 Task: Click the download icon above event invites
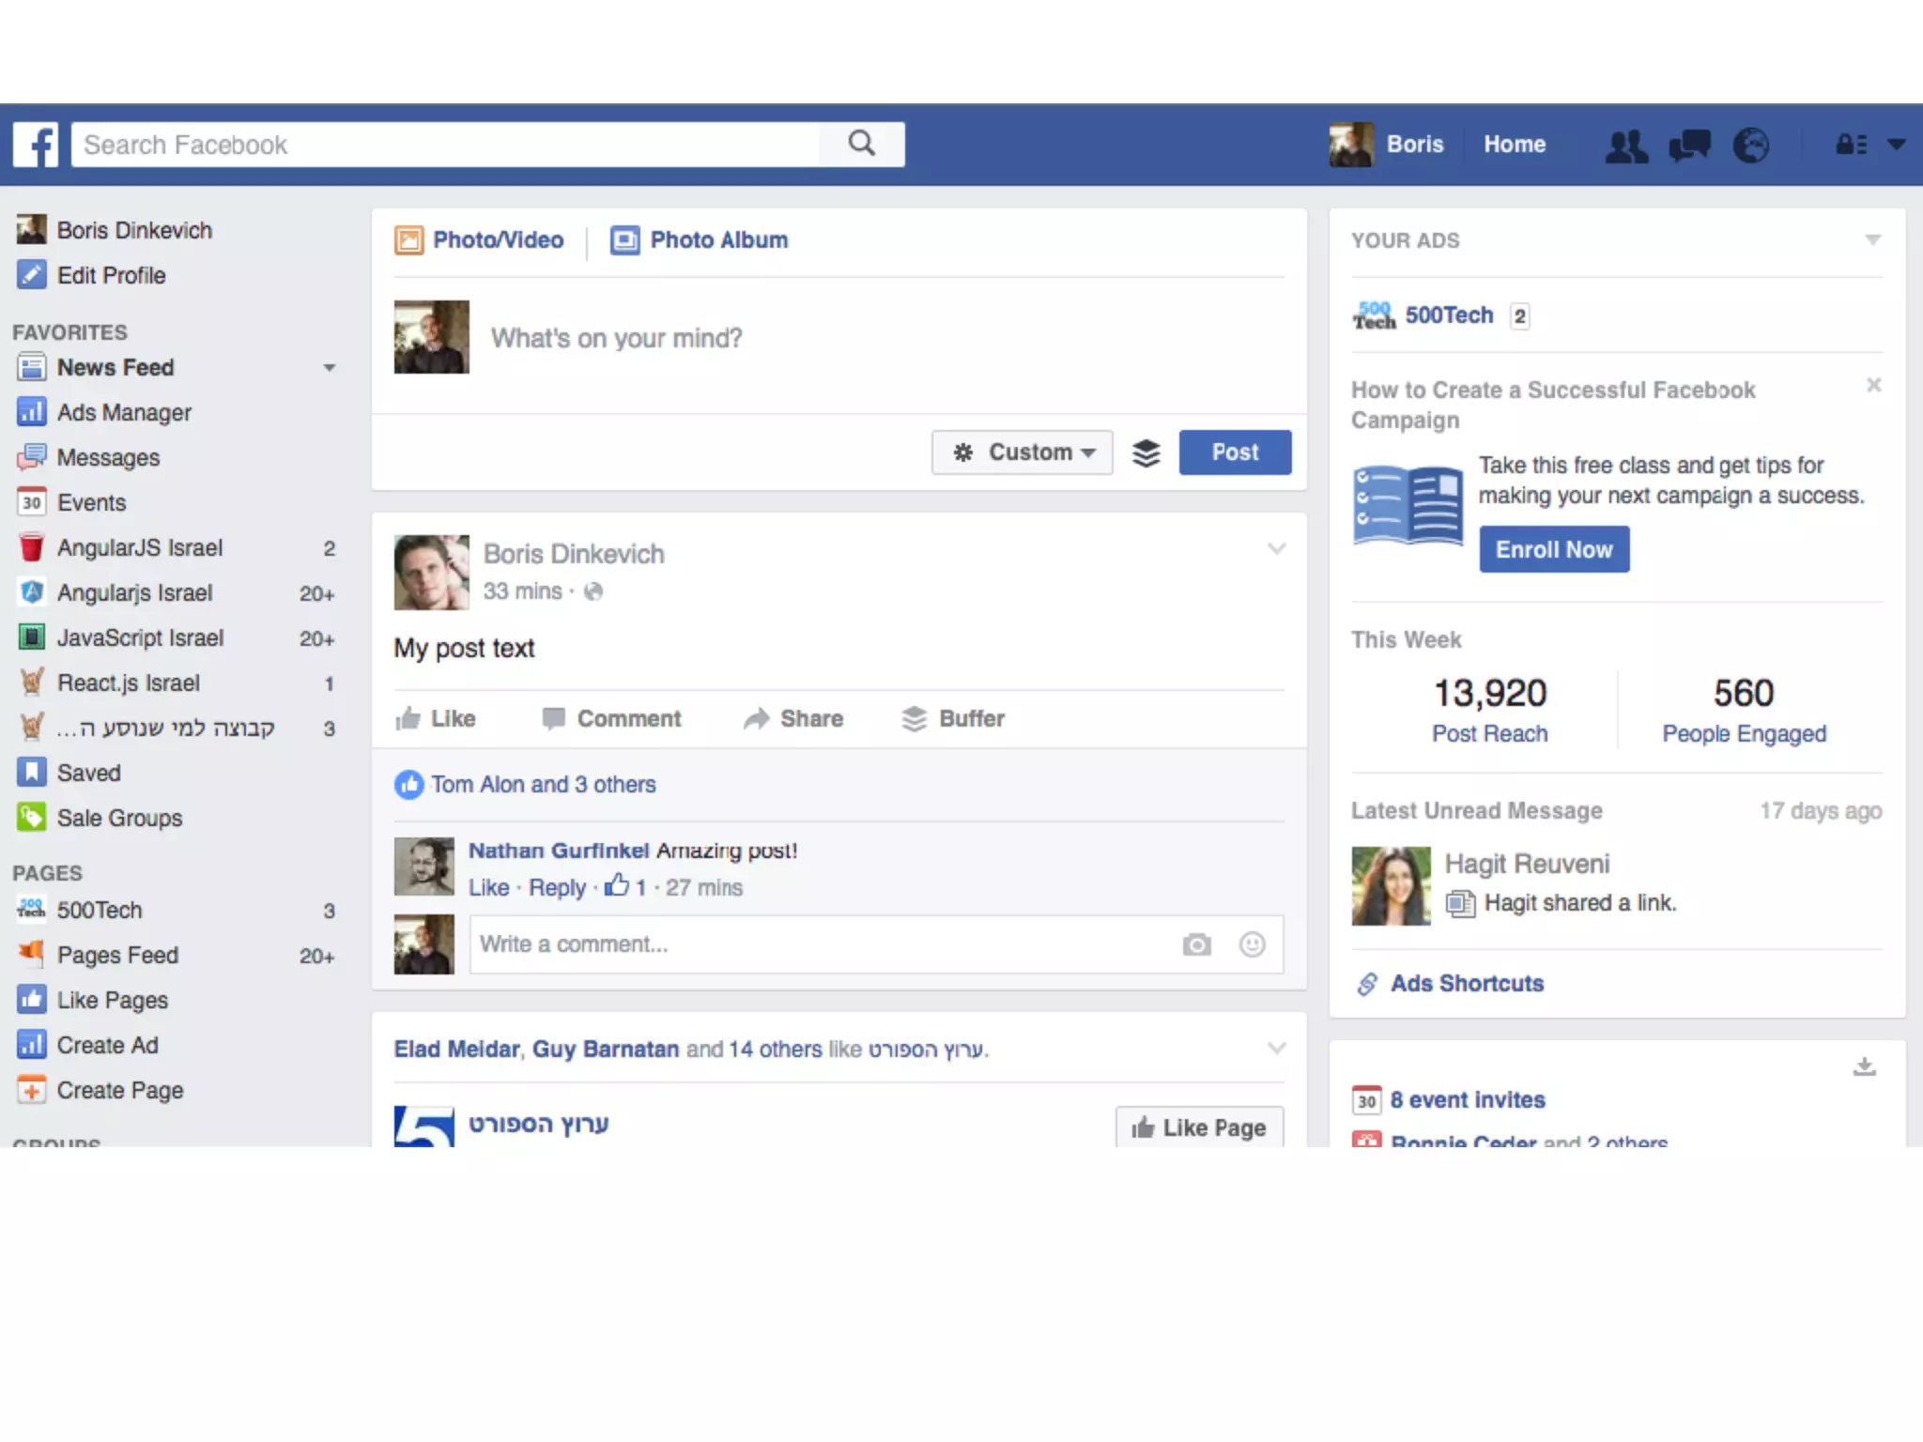pos(1865,1066)
